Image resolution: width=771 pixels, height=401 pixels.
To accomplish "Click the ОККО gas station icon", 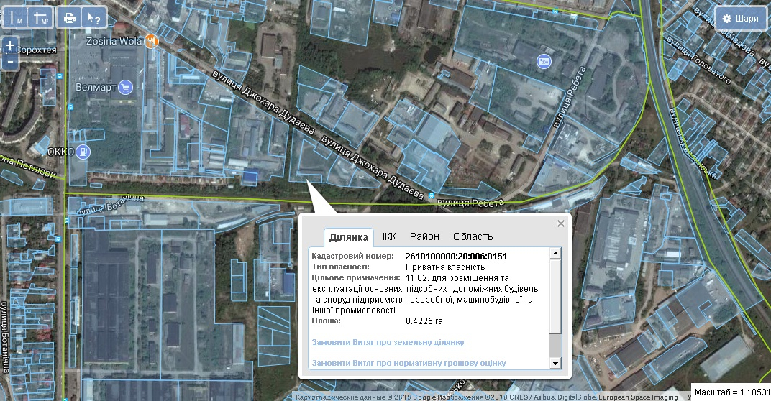I will pyautogui.click(x=83, y=152).
